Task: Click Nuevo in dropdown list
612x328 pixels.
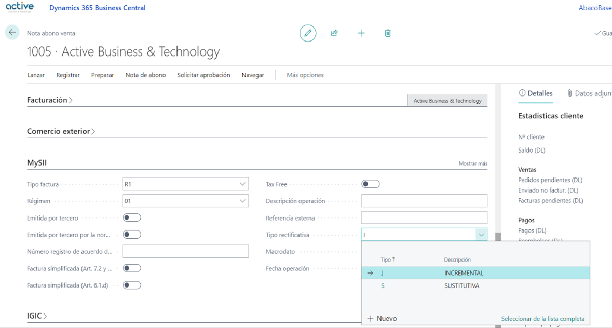Action: point(382,319)
